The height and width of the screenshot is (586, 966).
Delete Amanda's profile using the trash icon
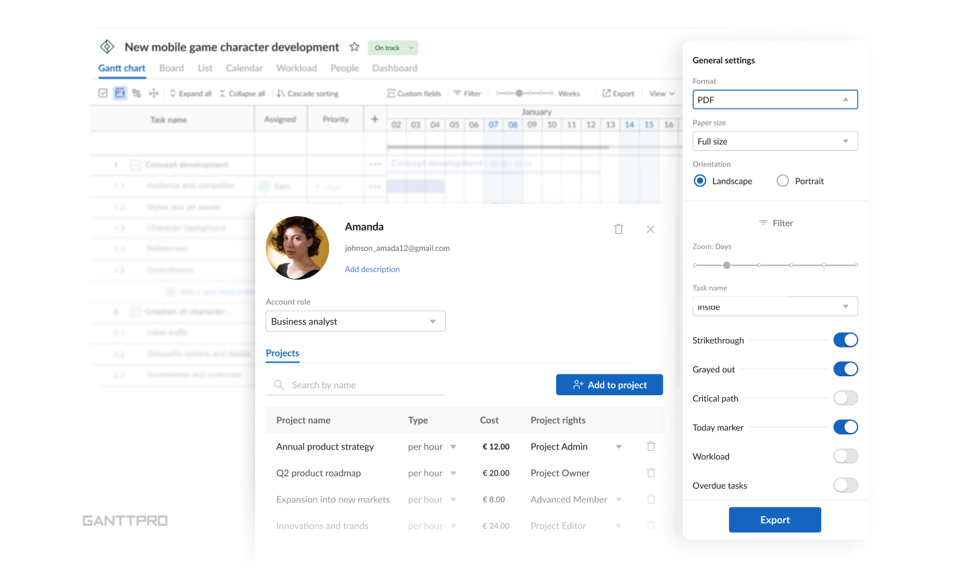click(619, 229)
